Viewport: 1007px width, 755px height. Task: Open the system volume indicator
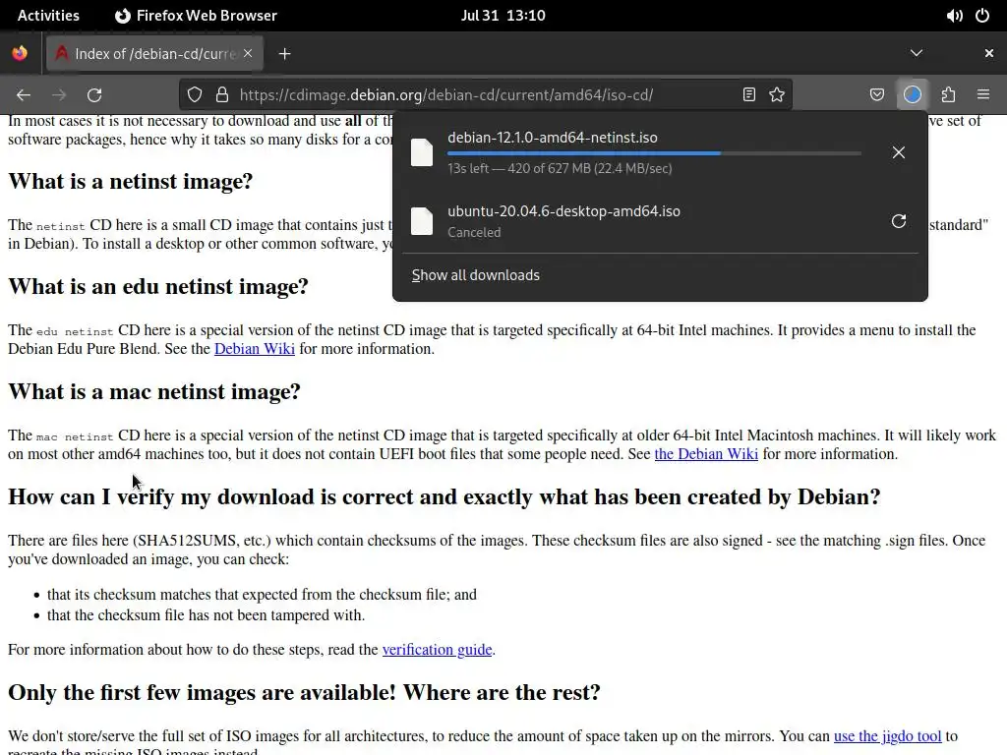point(954,16)
